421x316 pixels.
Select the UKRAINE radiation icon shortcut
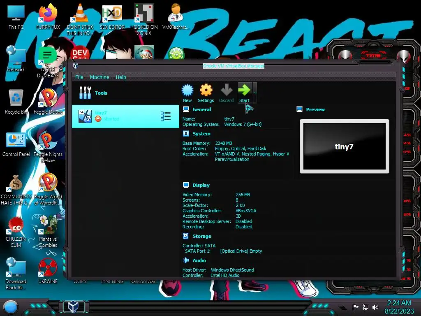48,271
